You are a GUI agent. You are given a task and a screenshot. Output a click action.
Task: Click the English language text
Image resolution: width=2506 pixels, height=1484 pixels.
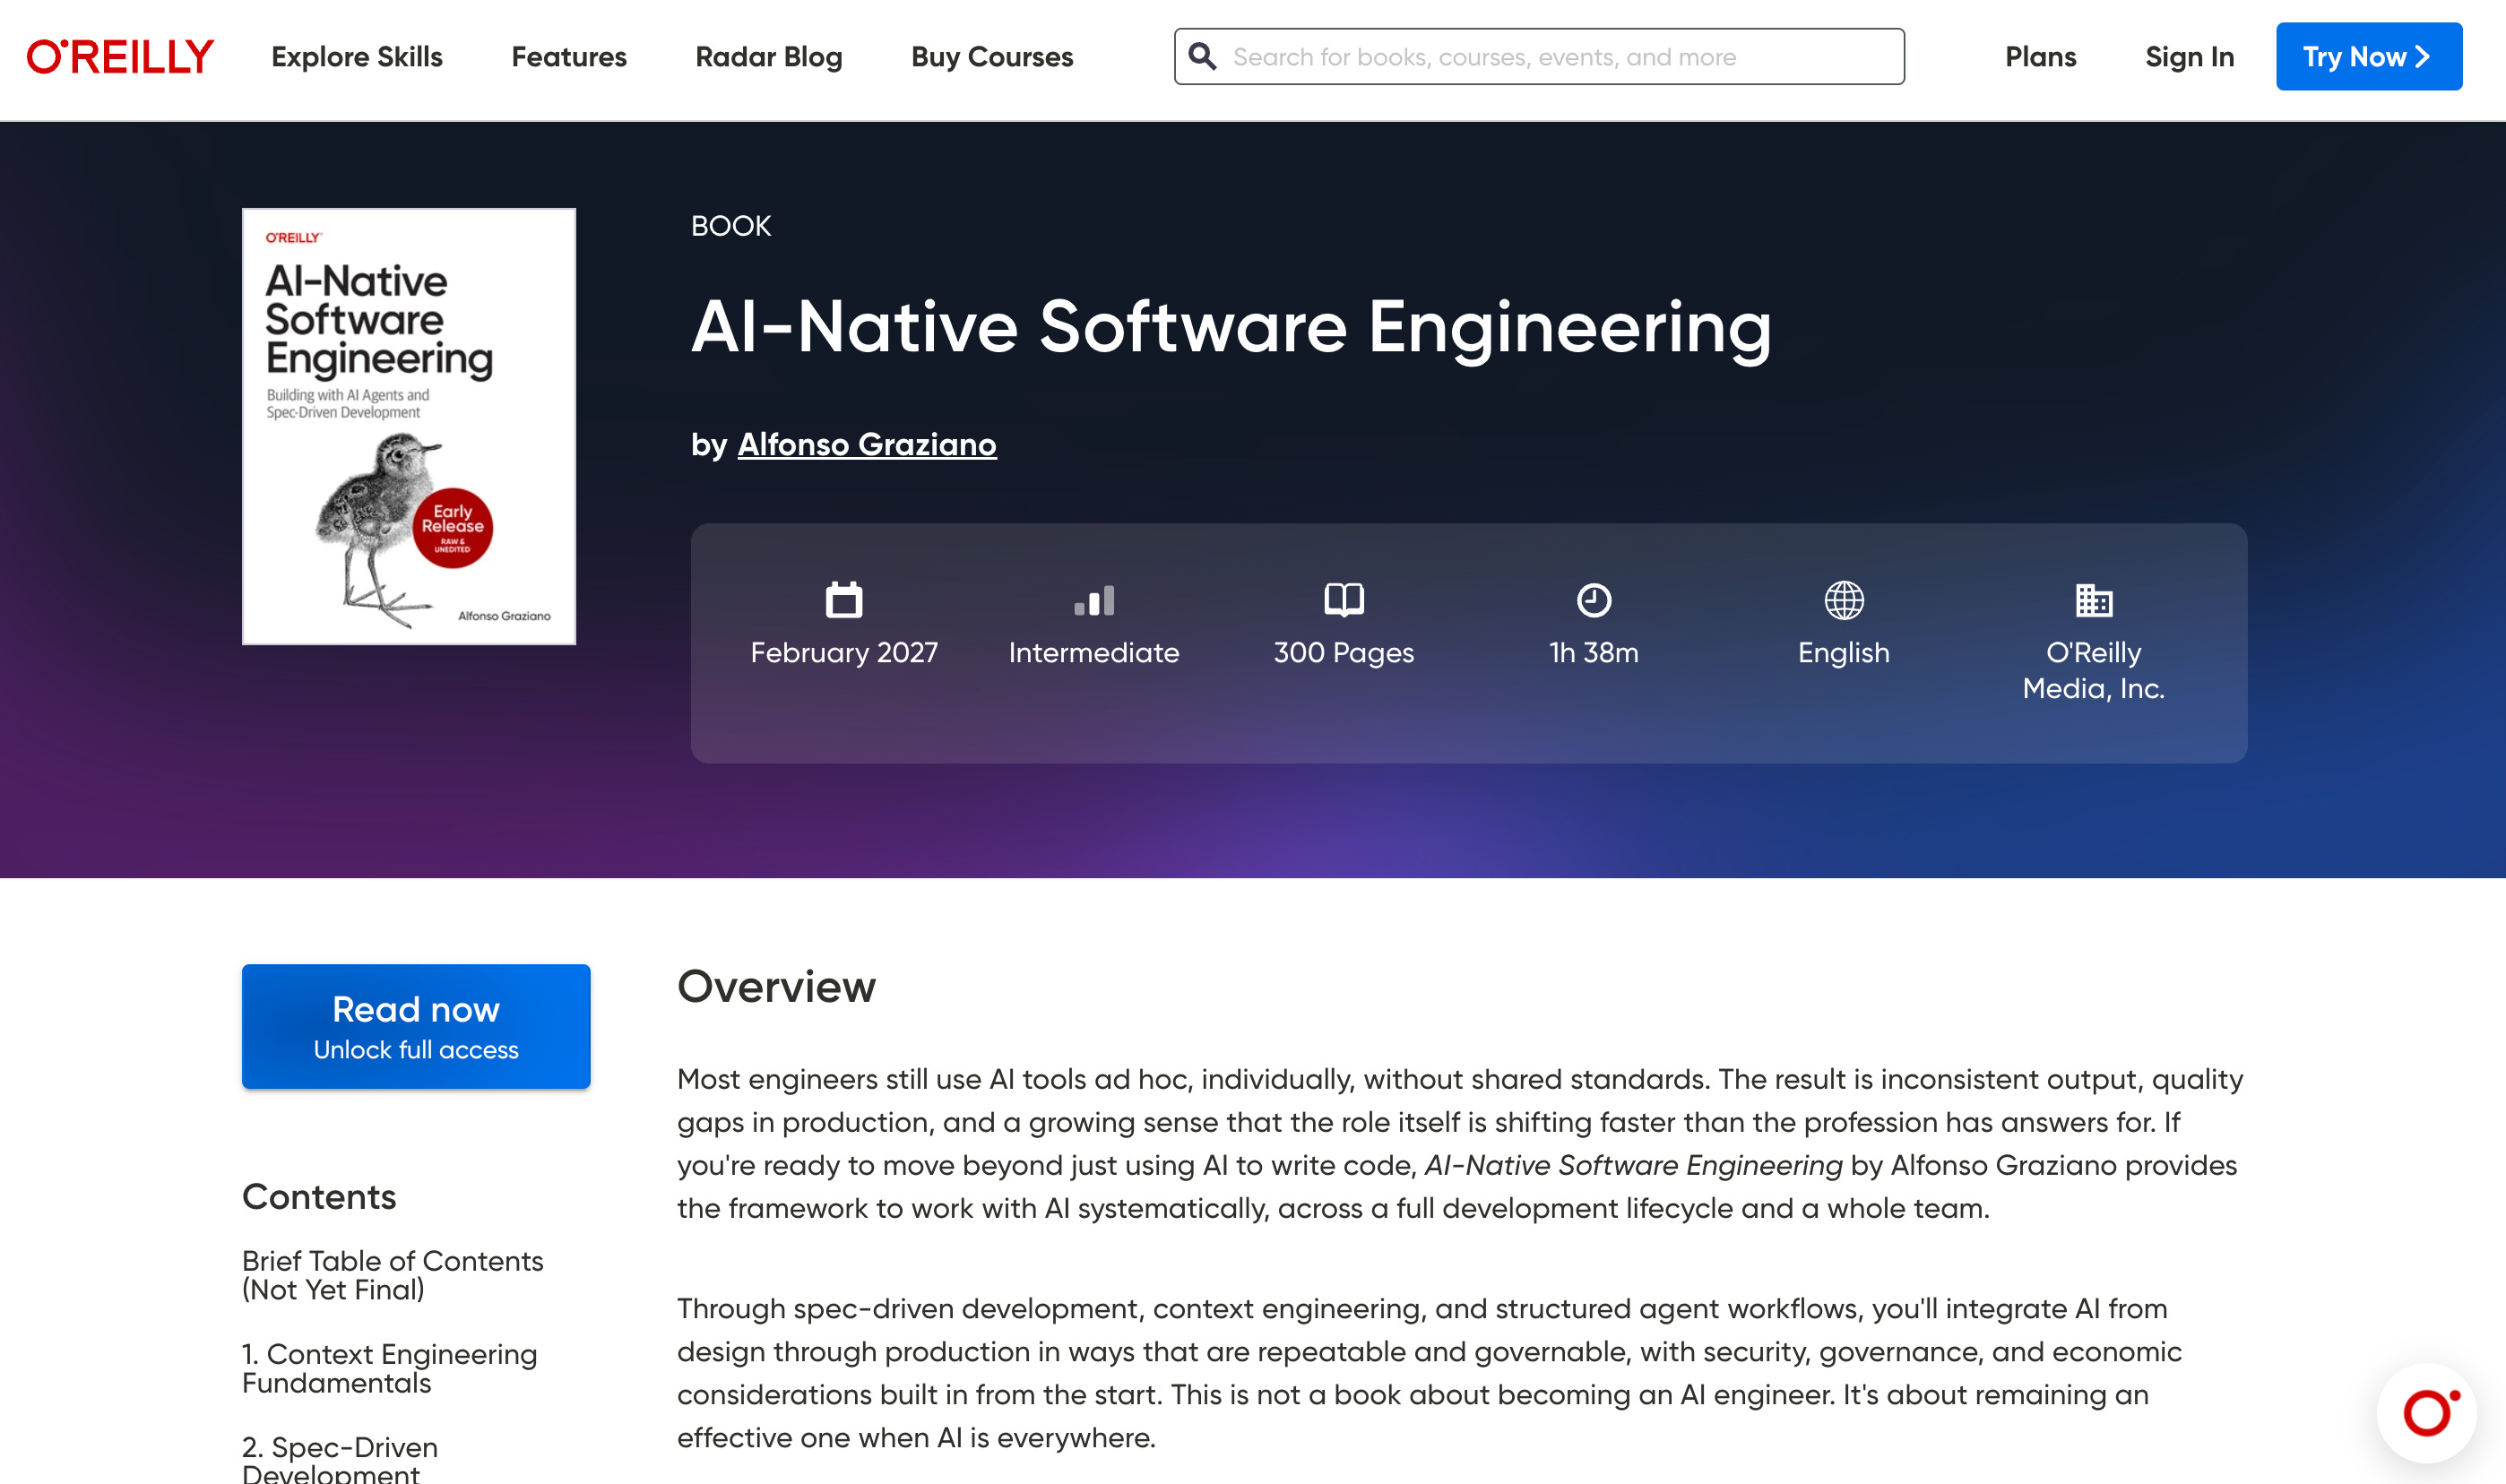click(1844, 653)
